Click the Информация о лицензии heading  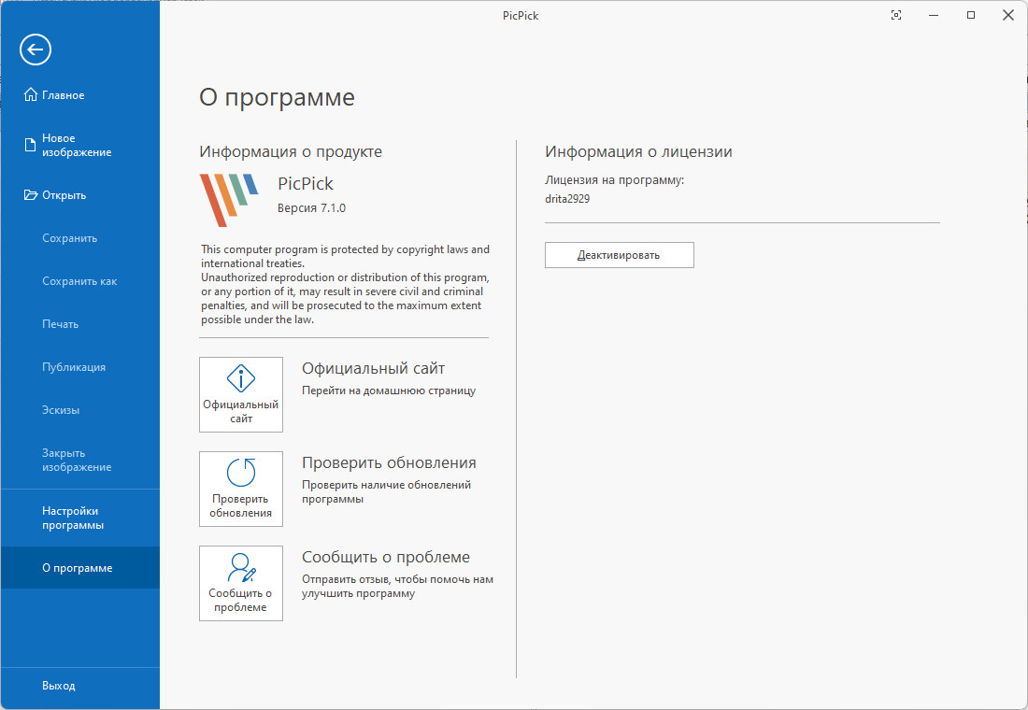[x=638, y=151]
